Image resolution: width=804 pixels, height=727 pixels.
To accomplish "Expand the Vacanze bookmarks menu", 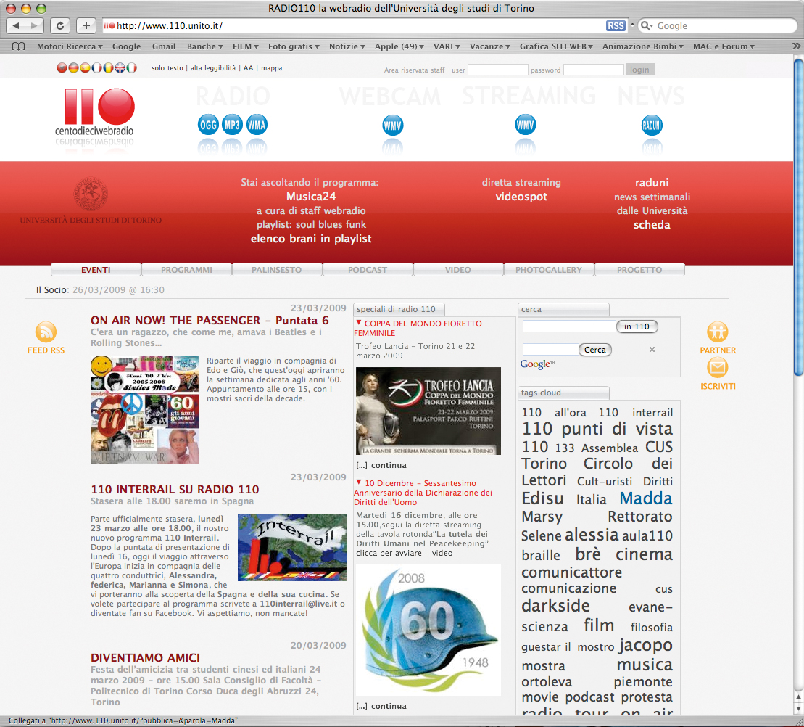I will (490, 46).
